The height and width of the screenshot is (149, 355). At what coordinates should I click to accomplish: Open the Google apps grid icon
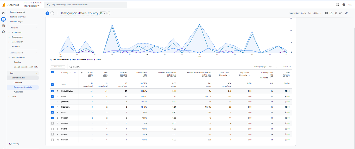coord(338,5)
